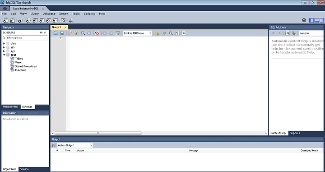Run EXPLAIN on statement with magnifier-lightning icon

click(x=83, y=33)
